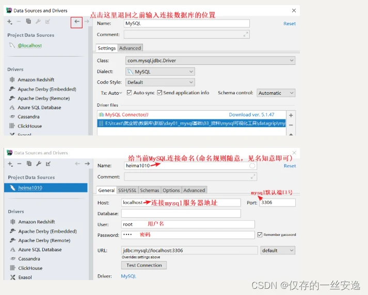Viewport: 368px width, 295px height.
Task: Select Exasol driver in bottom window
Action: coord(25,277)
